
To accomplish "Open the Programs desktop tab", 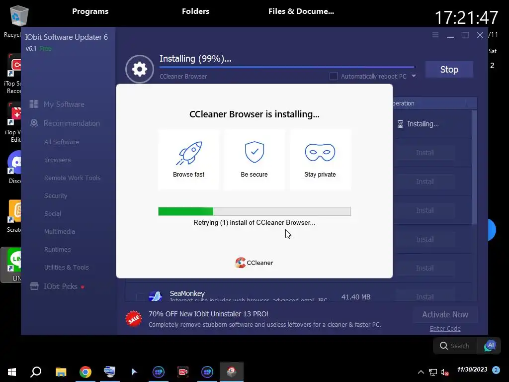I will [x=90, y=11].
